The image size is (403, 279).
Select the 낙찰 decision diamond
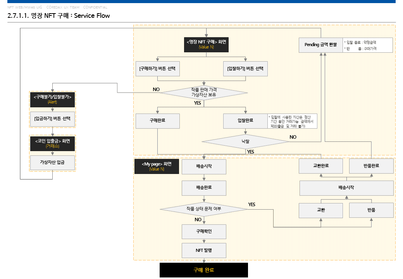[x=245, y=141]
